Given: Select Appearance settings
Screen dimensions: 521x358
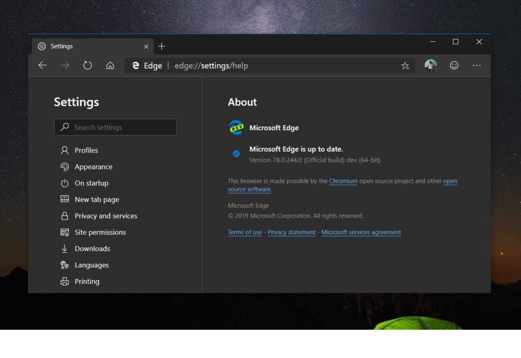Looking at the screenshot, I should (x=93, y=167).
